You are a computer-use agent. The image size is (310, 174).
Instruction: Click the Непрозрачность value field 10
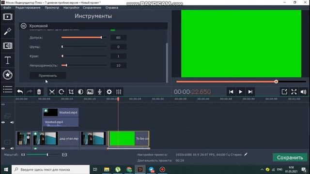point(118,65)
